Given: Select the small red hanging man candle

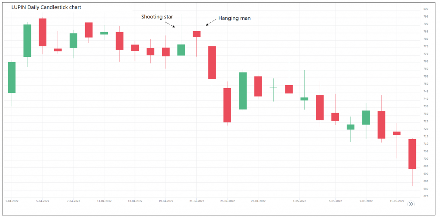Looking at the screenshot, I should point(196,34).
